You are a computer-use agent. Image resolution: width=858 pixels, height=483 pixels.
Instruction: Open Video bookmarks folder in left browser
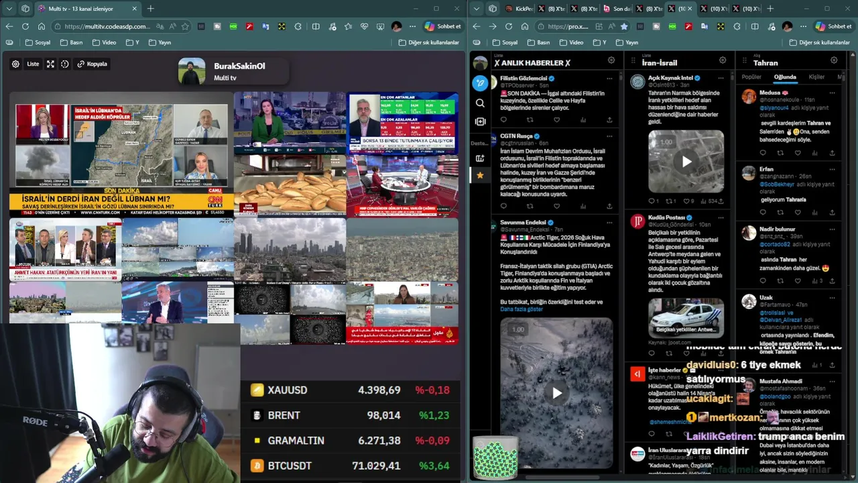[x=104, y=42]
